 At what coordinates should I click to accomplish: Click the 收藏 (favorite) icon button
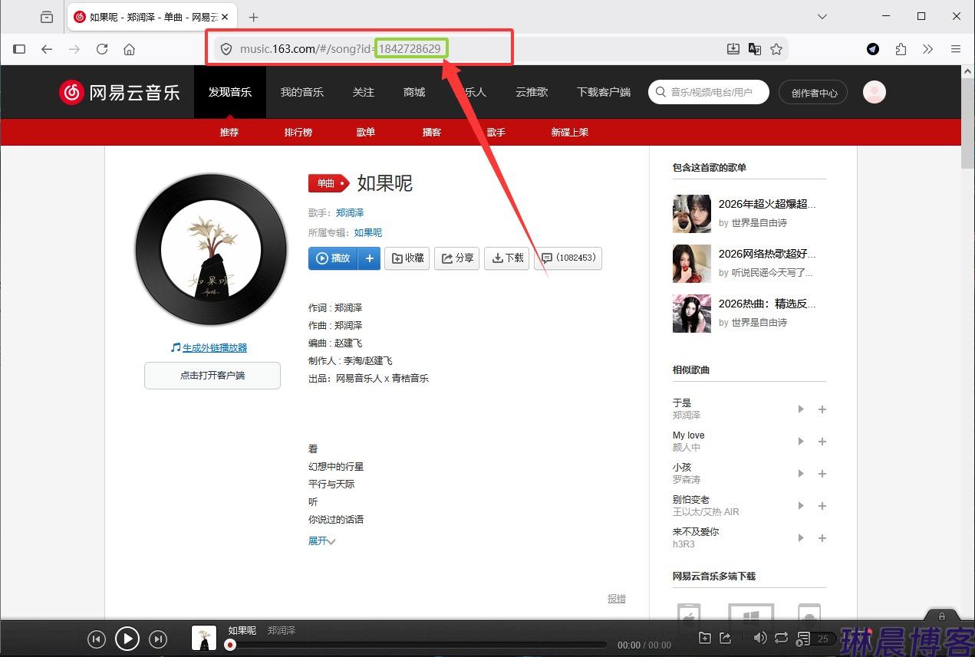407,258
